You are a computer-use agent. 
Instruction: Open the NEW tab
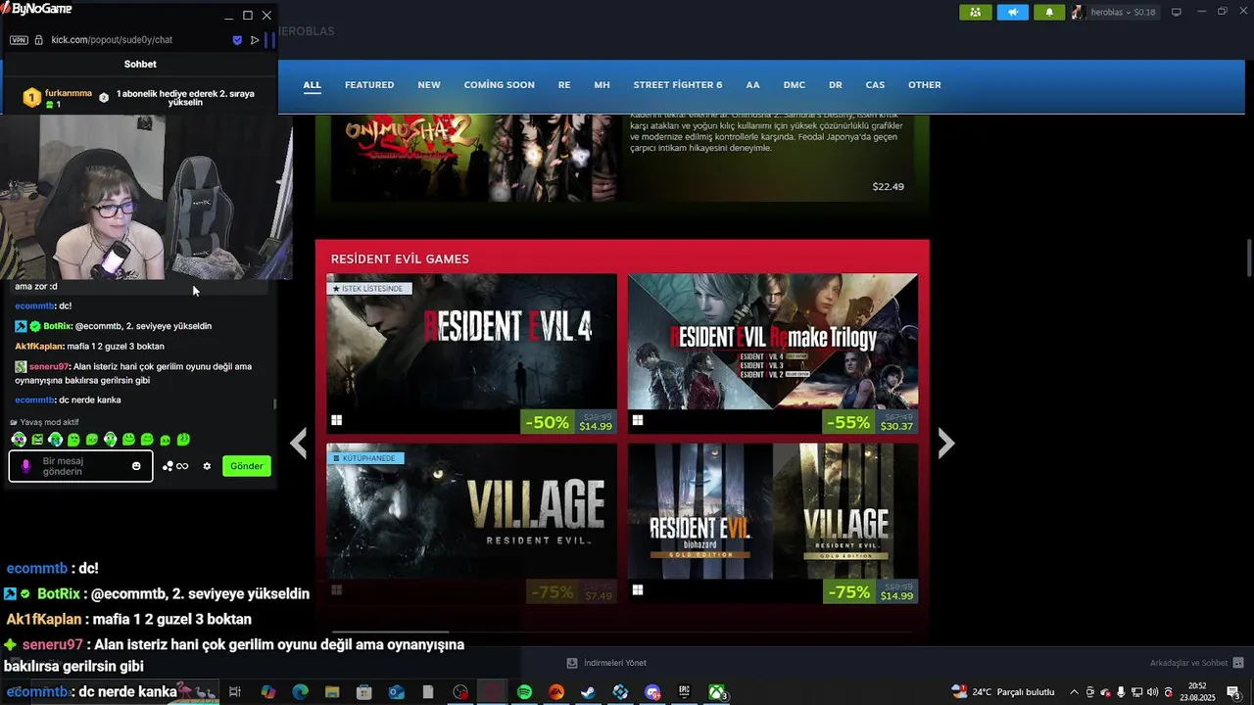tap(429, 85)
